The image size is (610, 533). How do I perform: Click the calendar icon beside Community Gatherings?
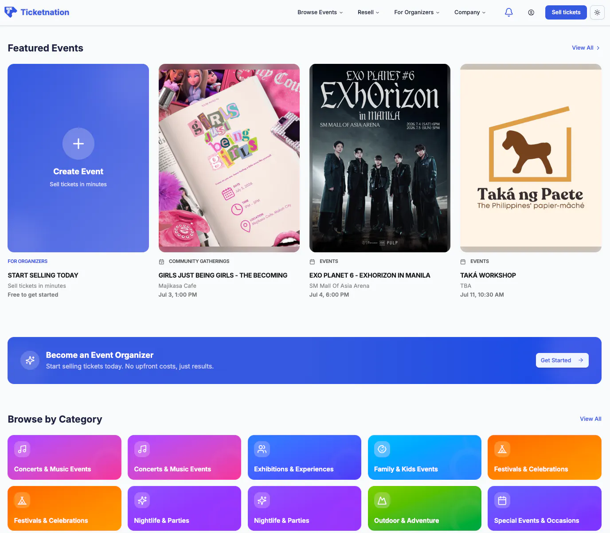162,262
